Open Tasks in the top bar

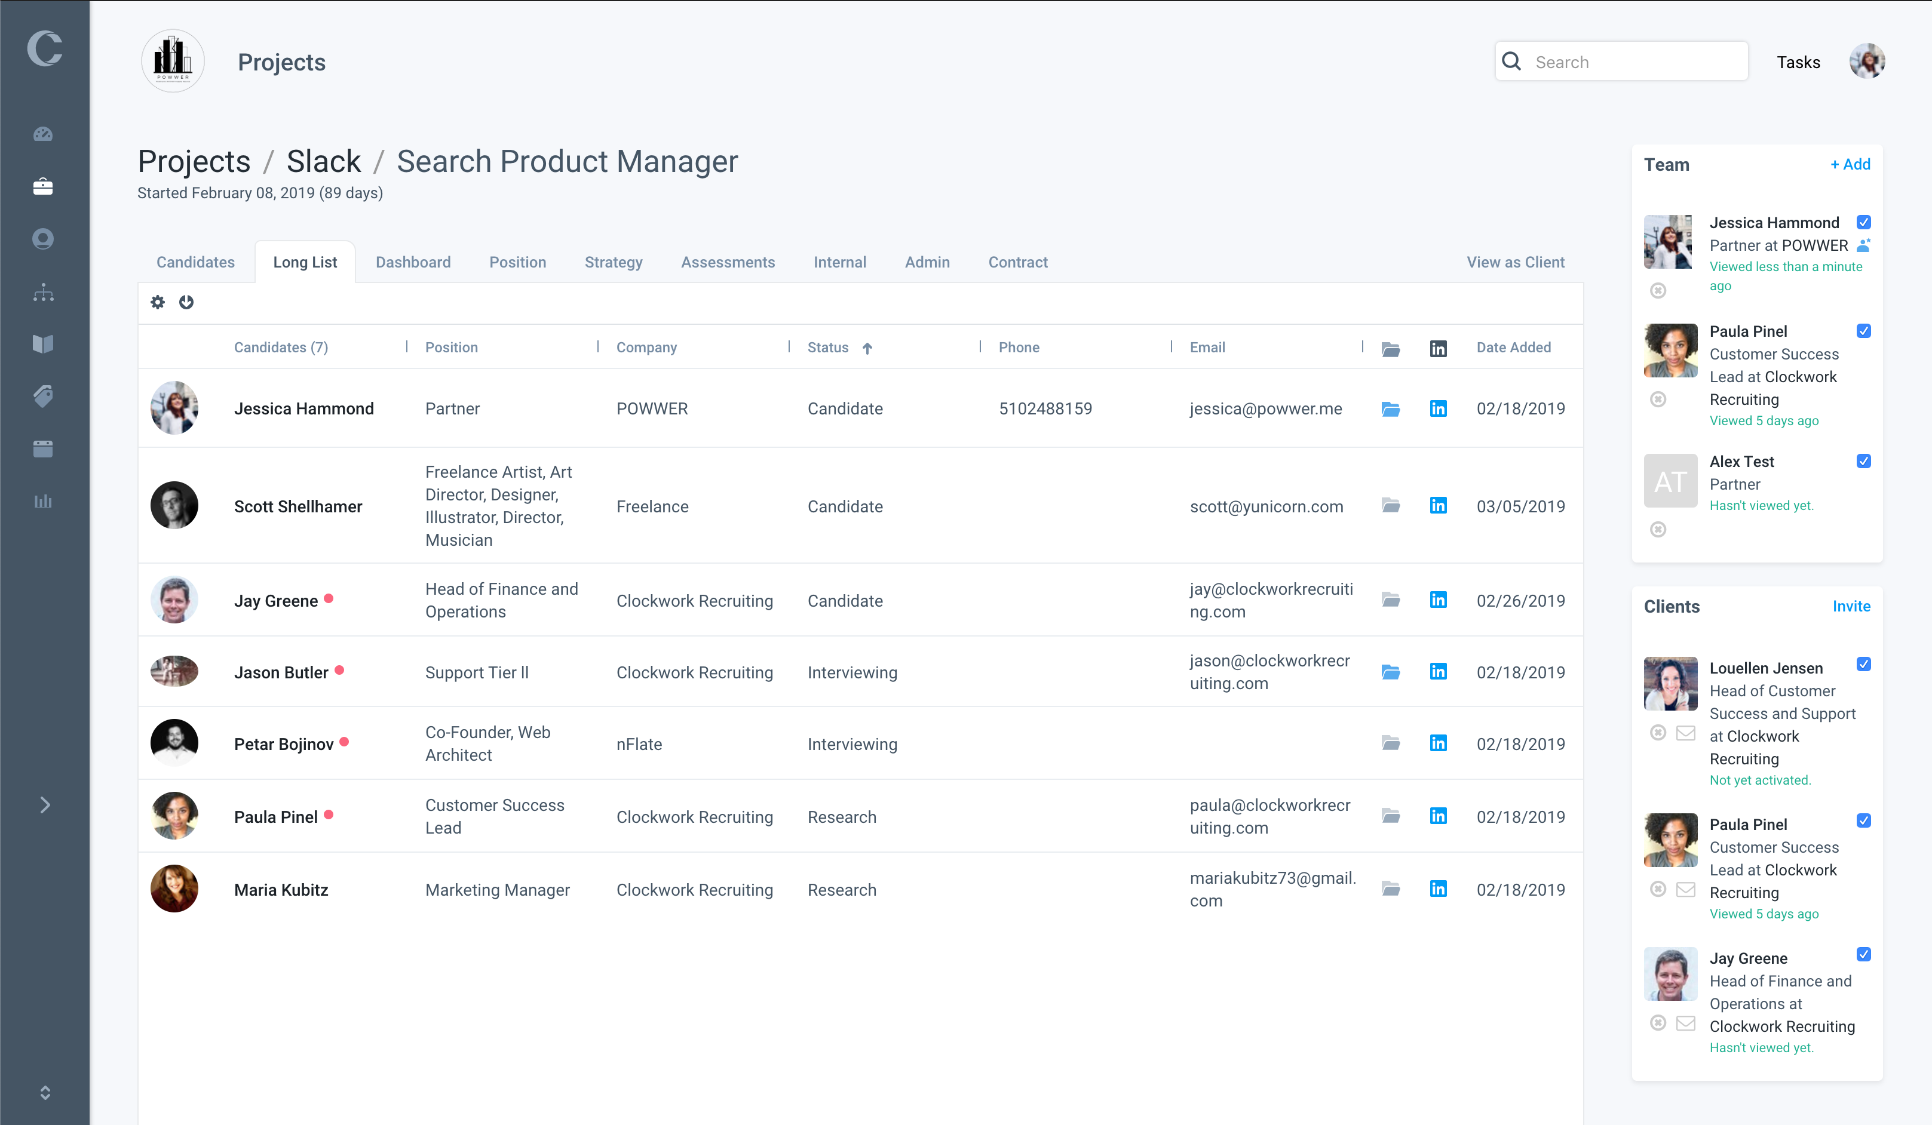pyautogui.click(x=1798, y=62)
